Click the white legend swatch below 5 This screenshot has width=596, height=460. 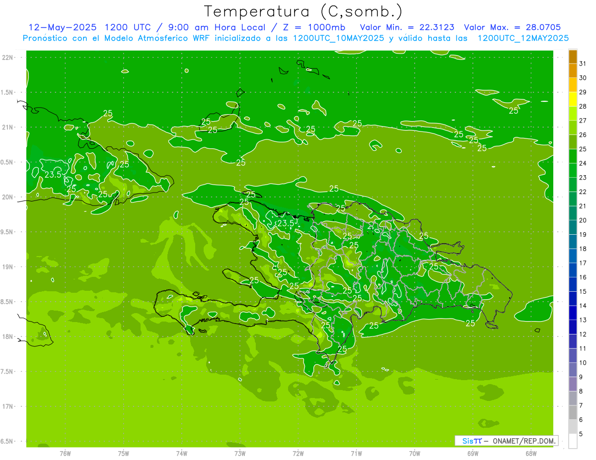pos(573,441)
